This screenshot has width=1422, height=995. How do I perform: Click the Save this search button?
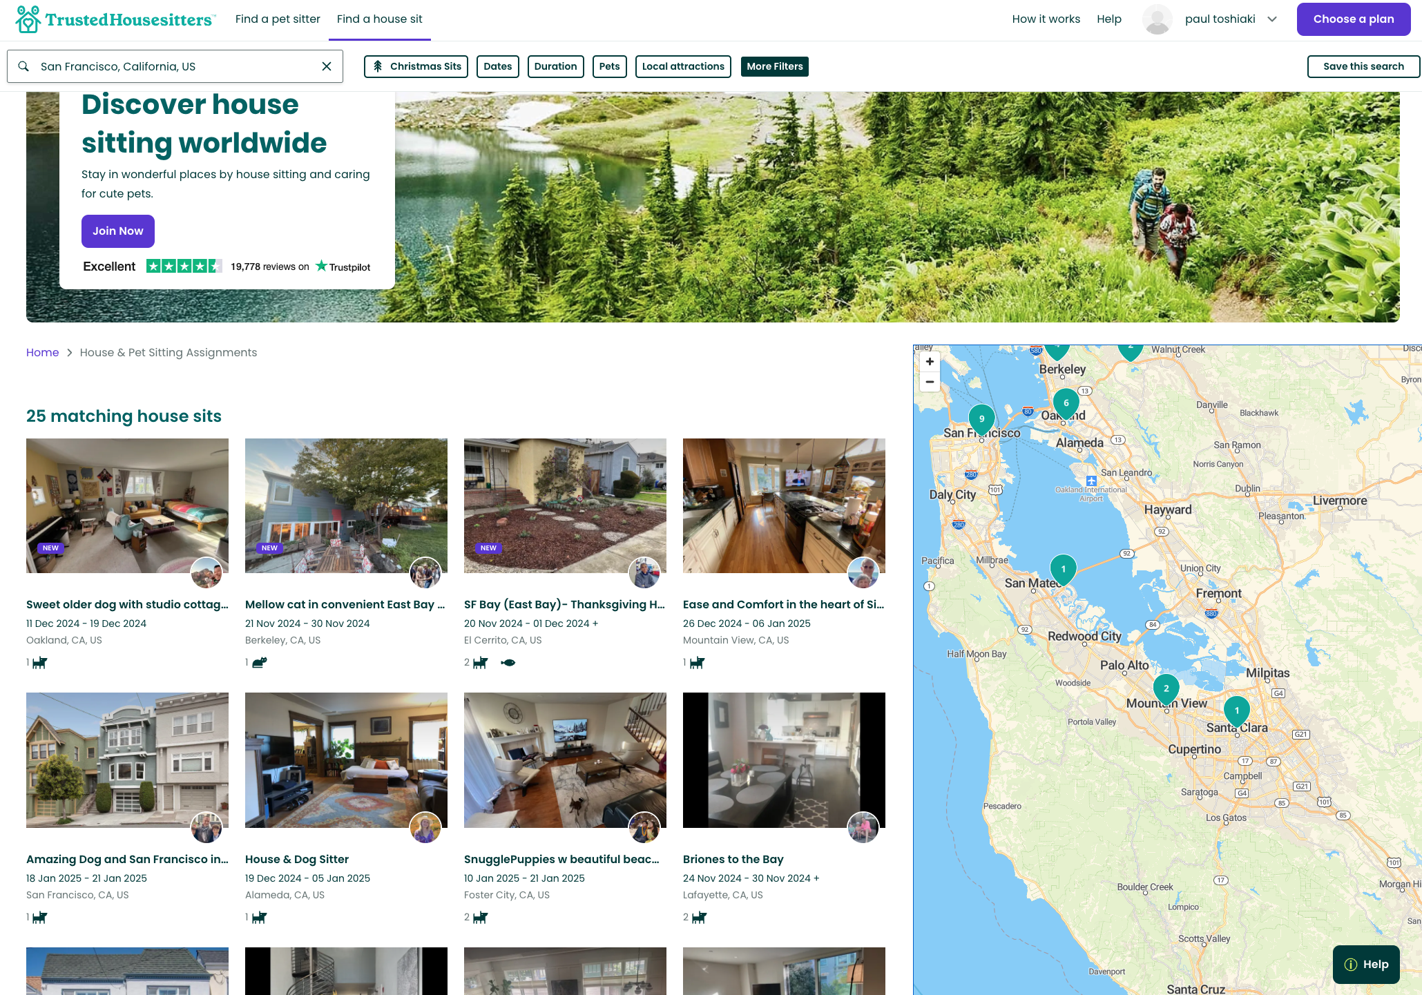click(1363, 66)
